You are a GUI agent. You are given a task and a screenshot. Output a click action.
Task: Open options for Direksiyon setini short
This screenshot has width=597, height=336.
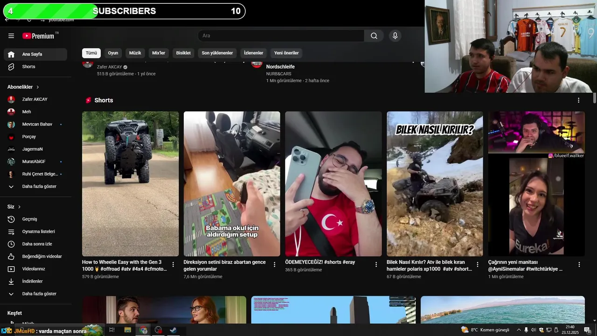tap(274, 265)
